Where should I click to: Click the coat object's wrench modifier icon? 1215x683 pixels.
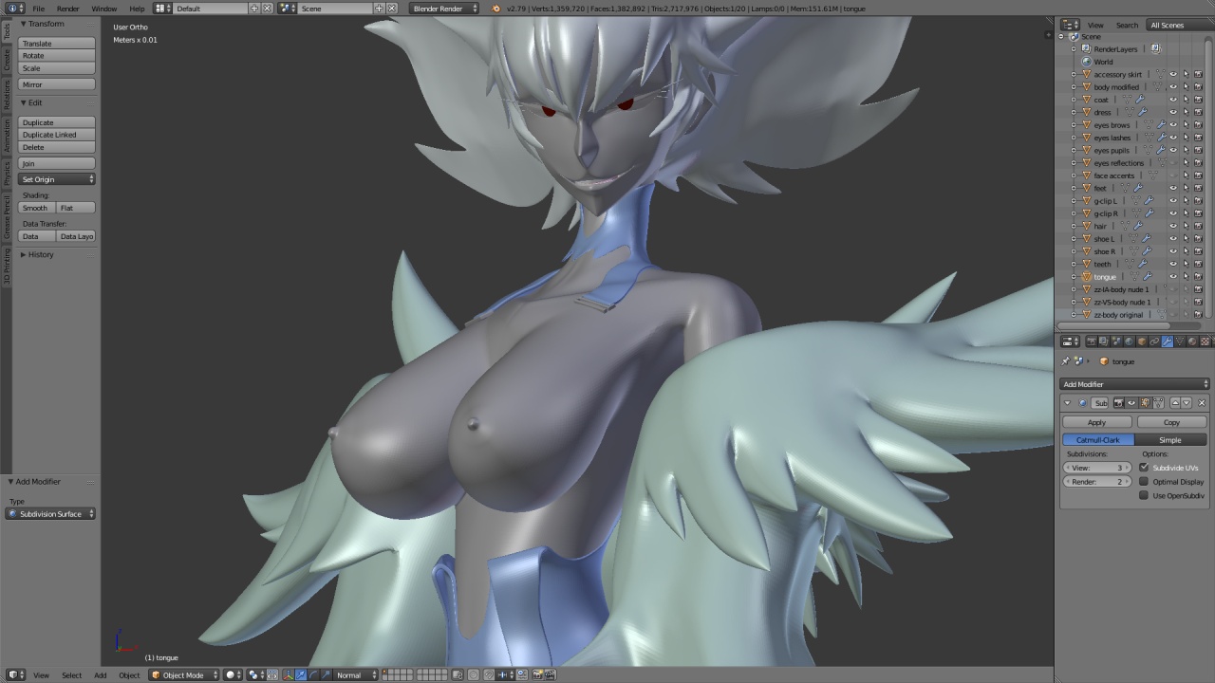click(x=1141, y=100)
